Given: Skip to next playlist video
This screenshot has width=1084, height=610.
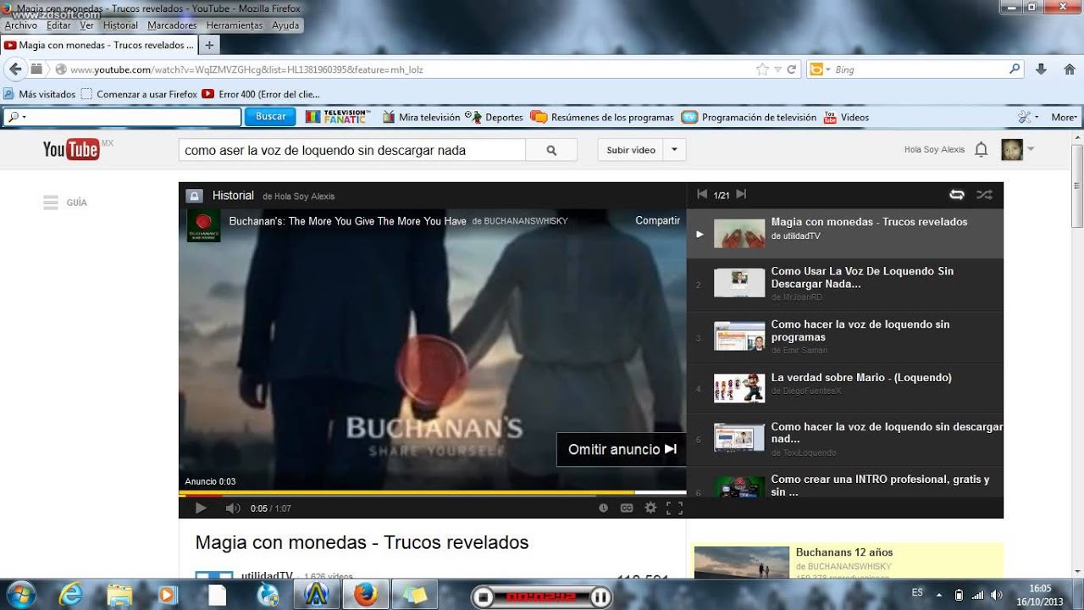Looking at the screenshot, I should (x=741, y=194).
